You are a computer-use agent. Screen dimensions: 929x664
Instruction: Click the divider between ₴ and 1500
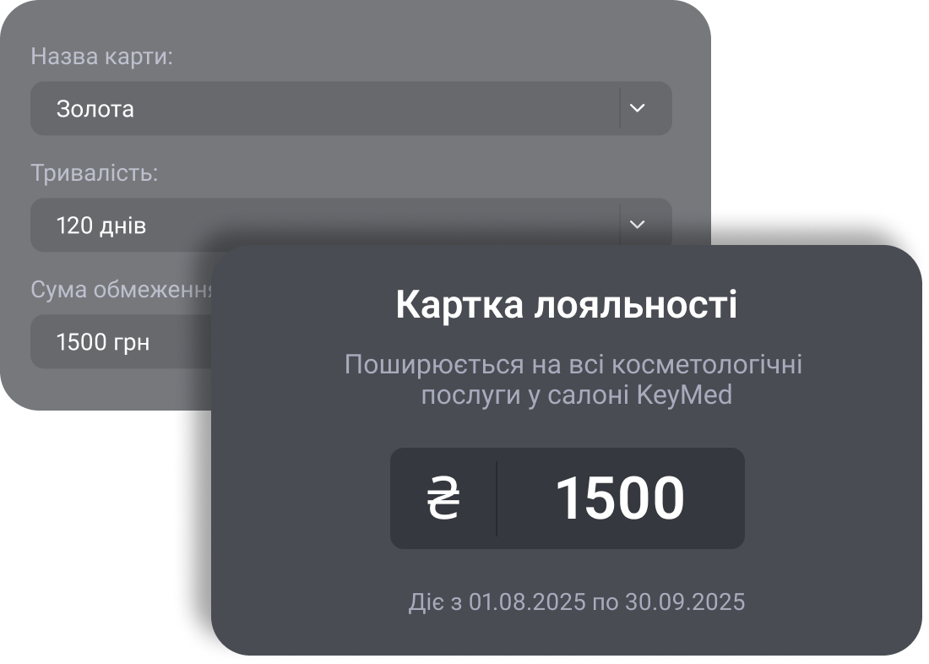coord(495,498)
